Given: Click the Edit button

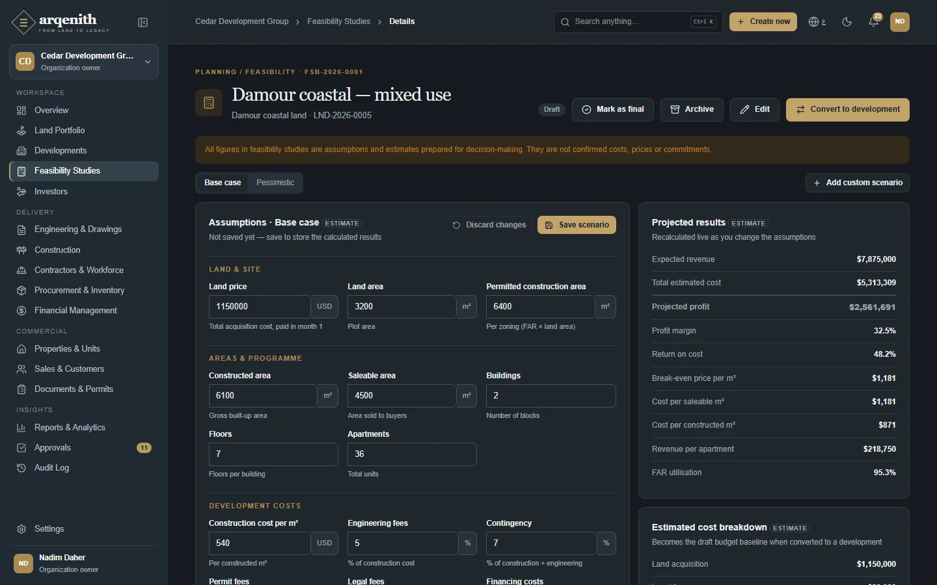Looking at the screenshot, I should coord(755,110).
